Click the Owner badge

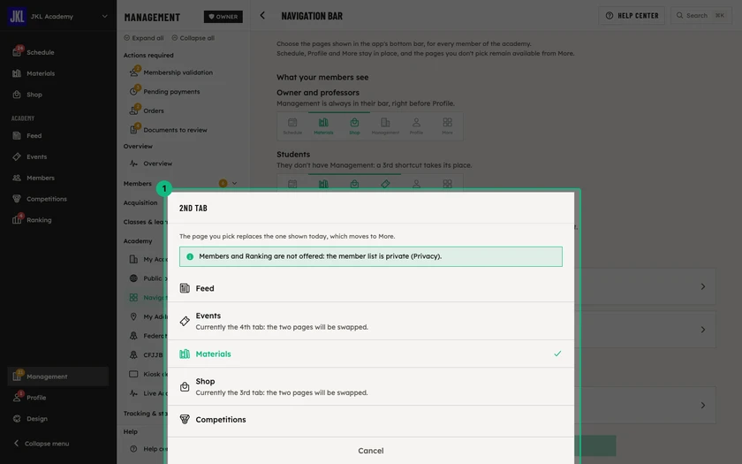(223, 17)
